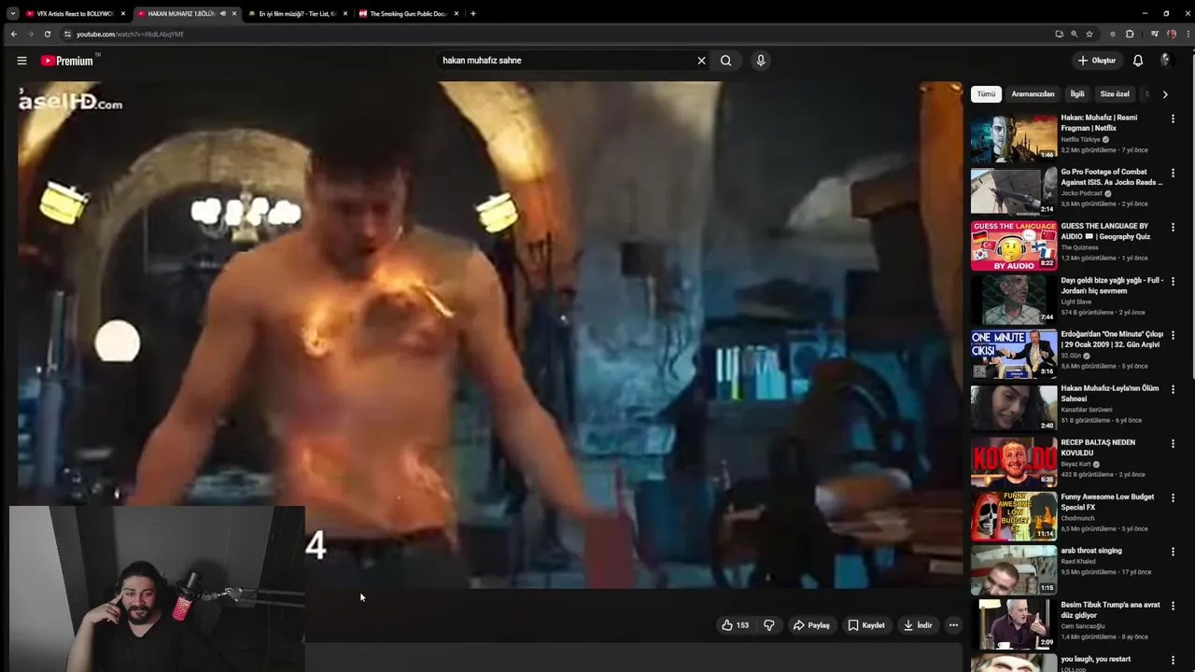Open options for Hakan: Muhafız fragman video
This screenshot has width=1195, height=672.
[1174, 119]
